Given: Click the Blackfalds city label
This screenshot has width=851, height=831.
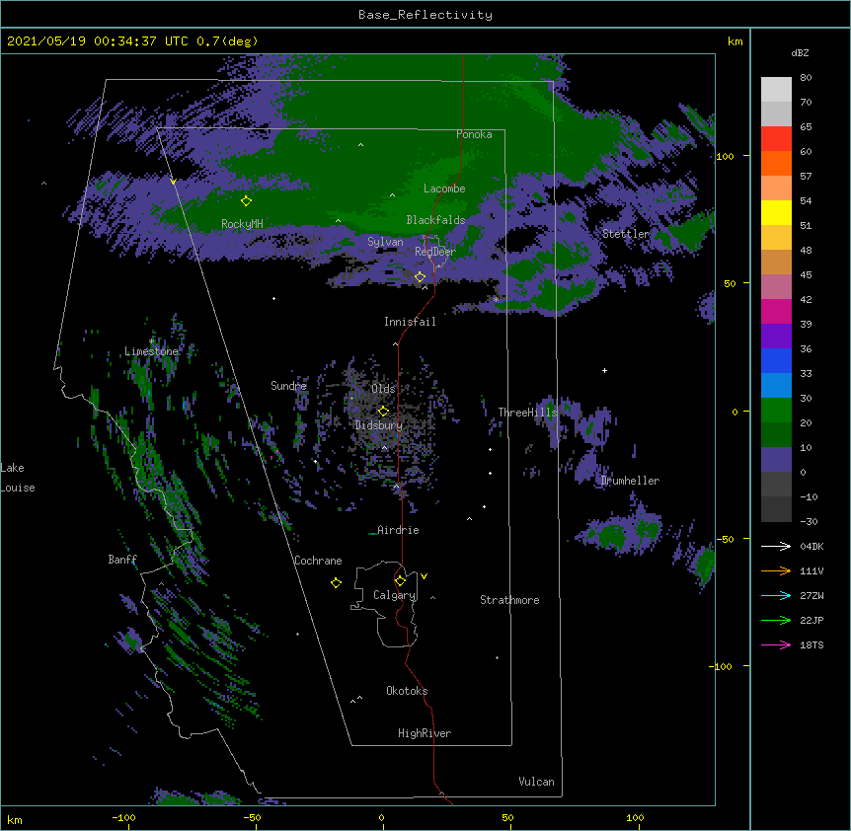Looking at the screenshot, I should point(435,220).
